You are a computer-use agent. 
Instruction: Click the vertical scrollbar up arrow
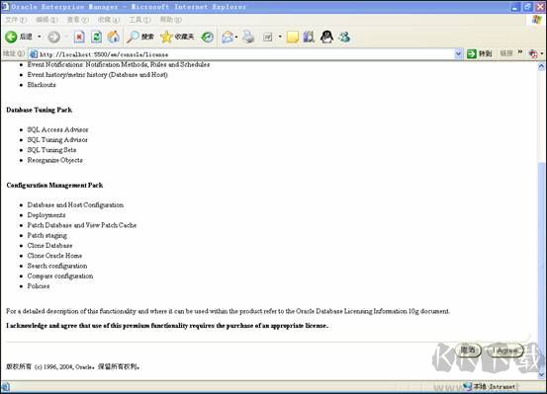click(x=541, y=66)
